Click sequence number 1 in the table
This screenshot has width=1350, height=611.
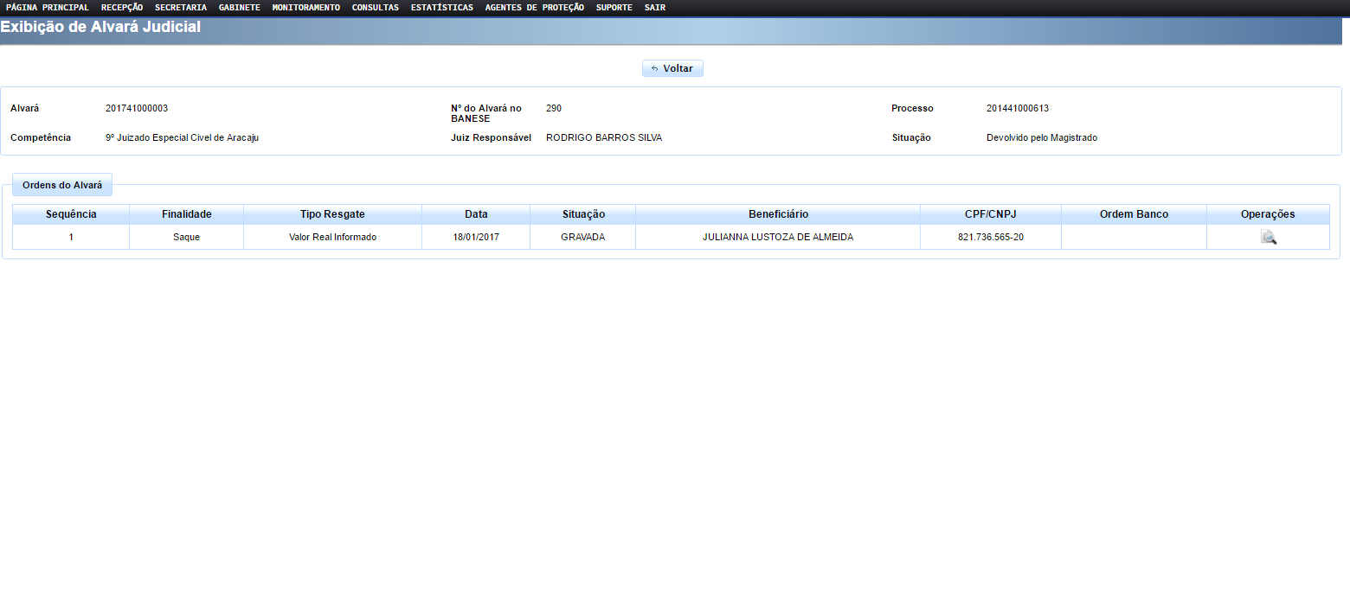(71, 237)
